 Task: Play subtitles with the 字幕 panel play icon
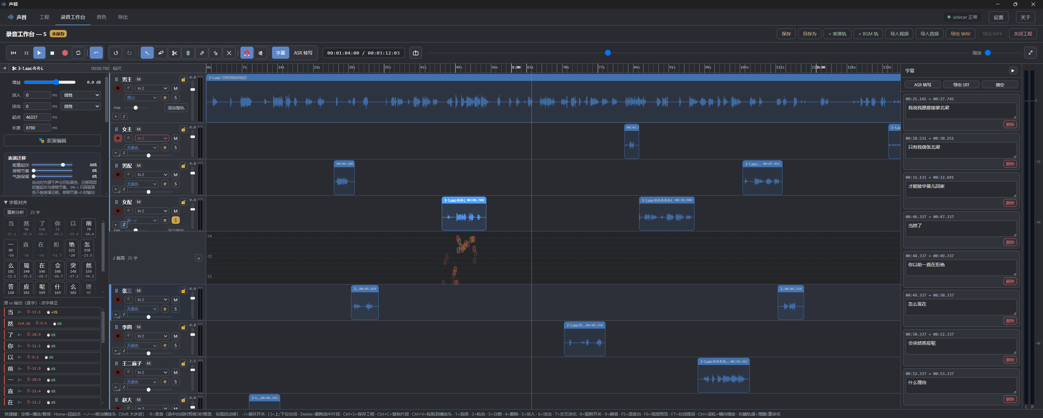coord(1013,71)
